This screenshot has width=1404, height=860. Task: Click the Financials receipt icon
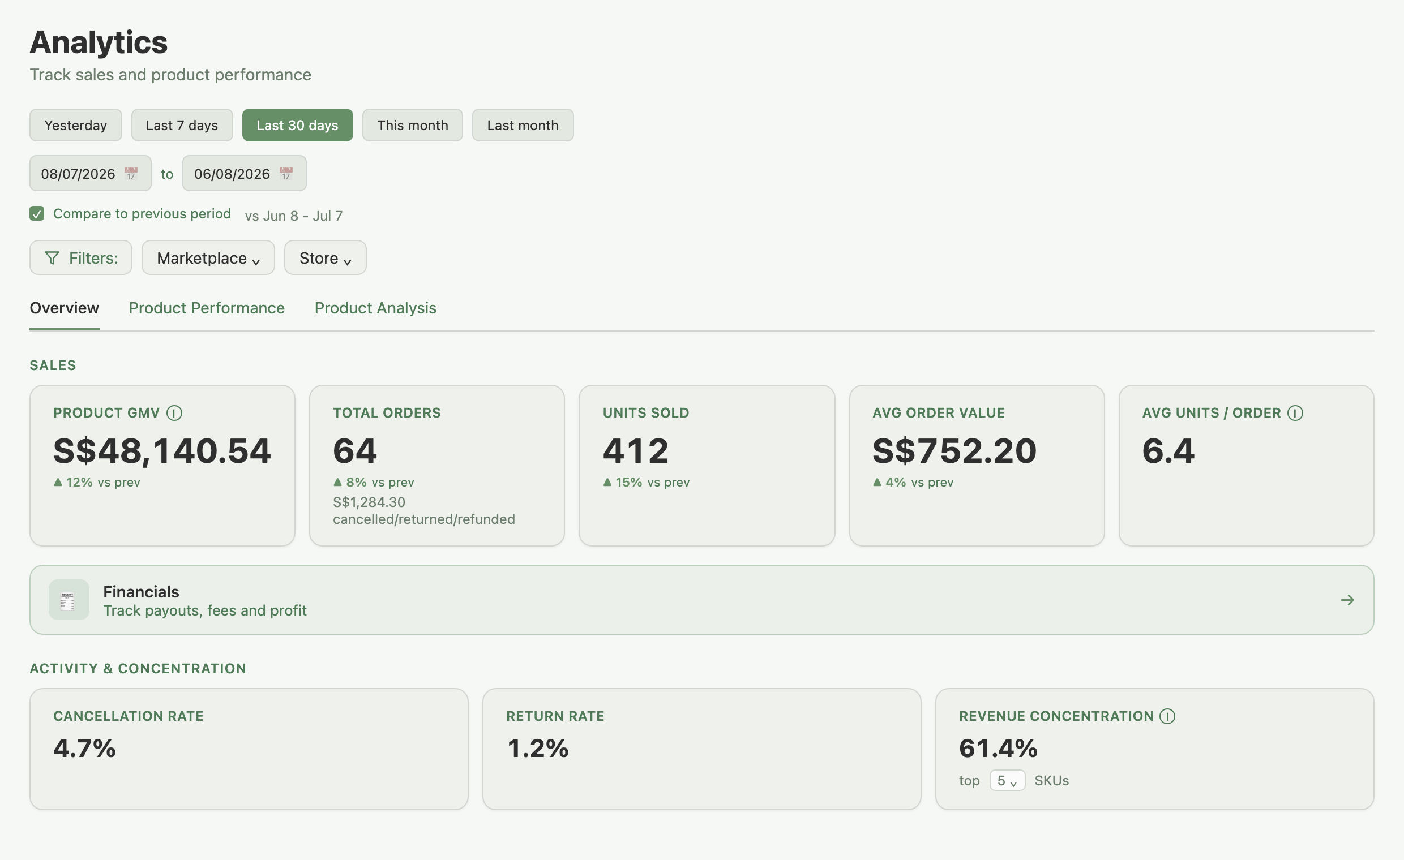[69, 600]
